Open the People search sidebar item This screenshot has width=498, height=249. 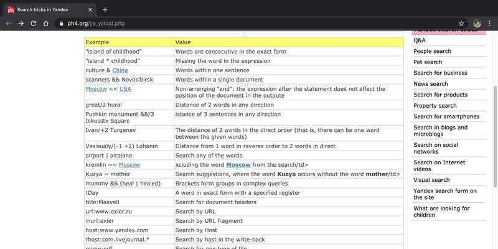(432, 51)
